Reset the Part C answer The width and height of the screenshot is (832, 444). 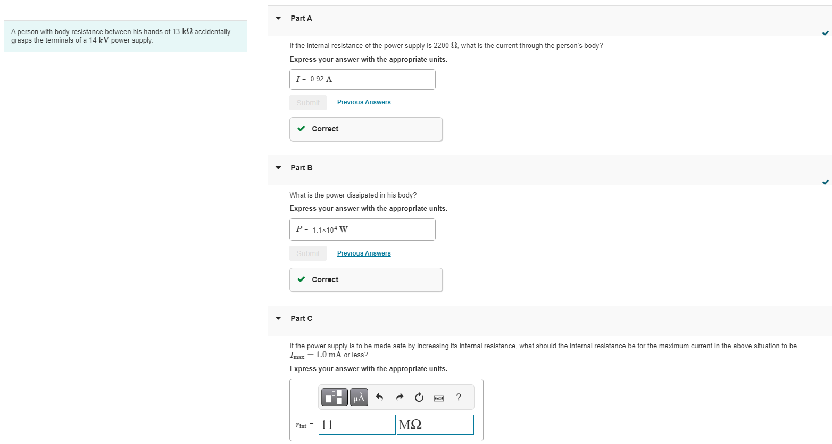[419, 397]
